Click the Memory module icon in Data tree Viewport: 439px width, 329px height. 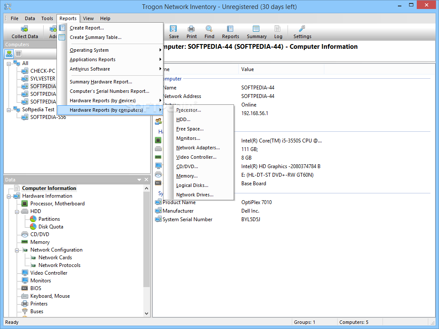[25, 242]
